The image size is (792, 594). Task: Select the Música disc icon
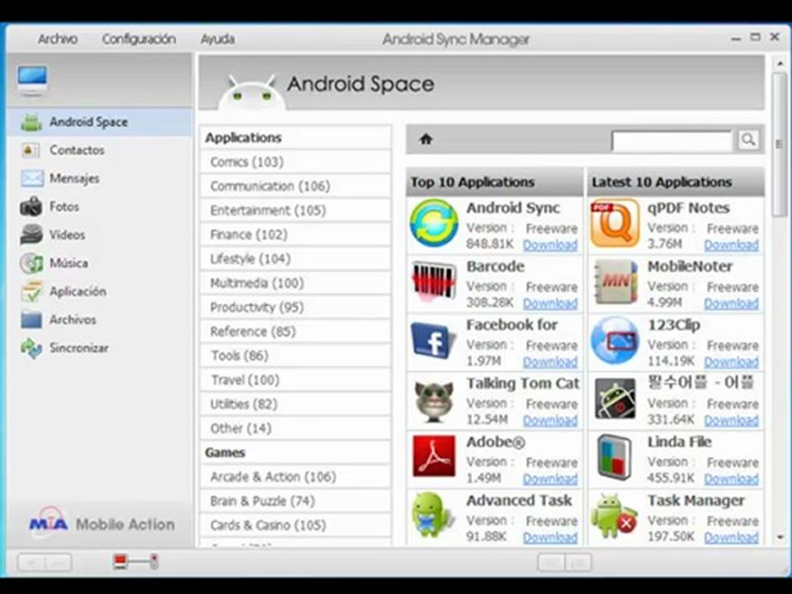[31, 263]
